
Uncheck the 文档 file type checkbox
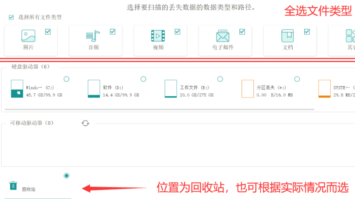pyautogui.click(x=307, y=32)
